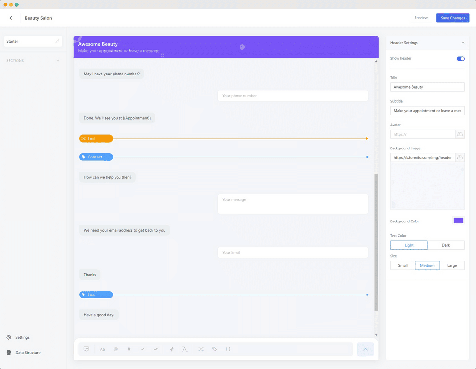This screenshot has width=476, height=369.
Task: Collapse the Header Settings panel
Action: pyautogui.click(x=463, y=43)
